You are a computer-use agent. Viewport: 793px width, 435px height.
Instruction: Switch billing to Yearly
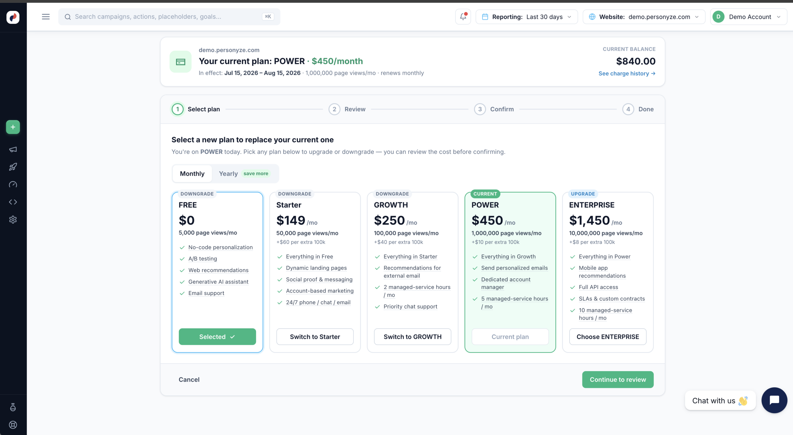click(244, 174)
